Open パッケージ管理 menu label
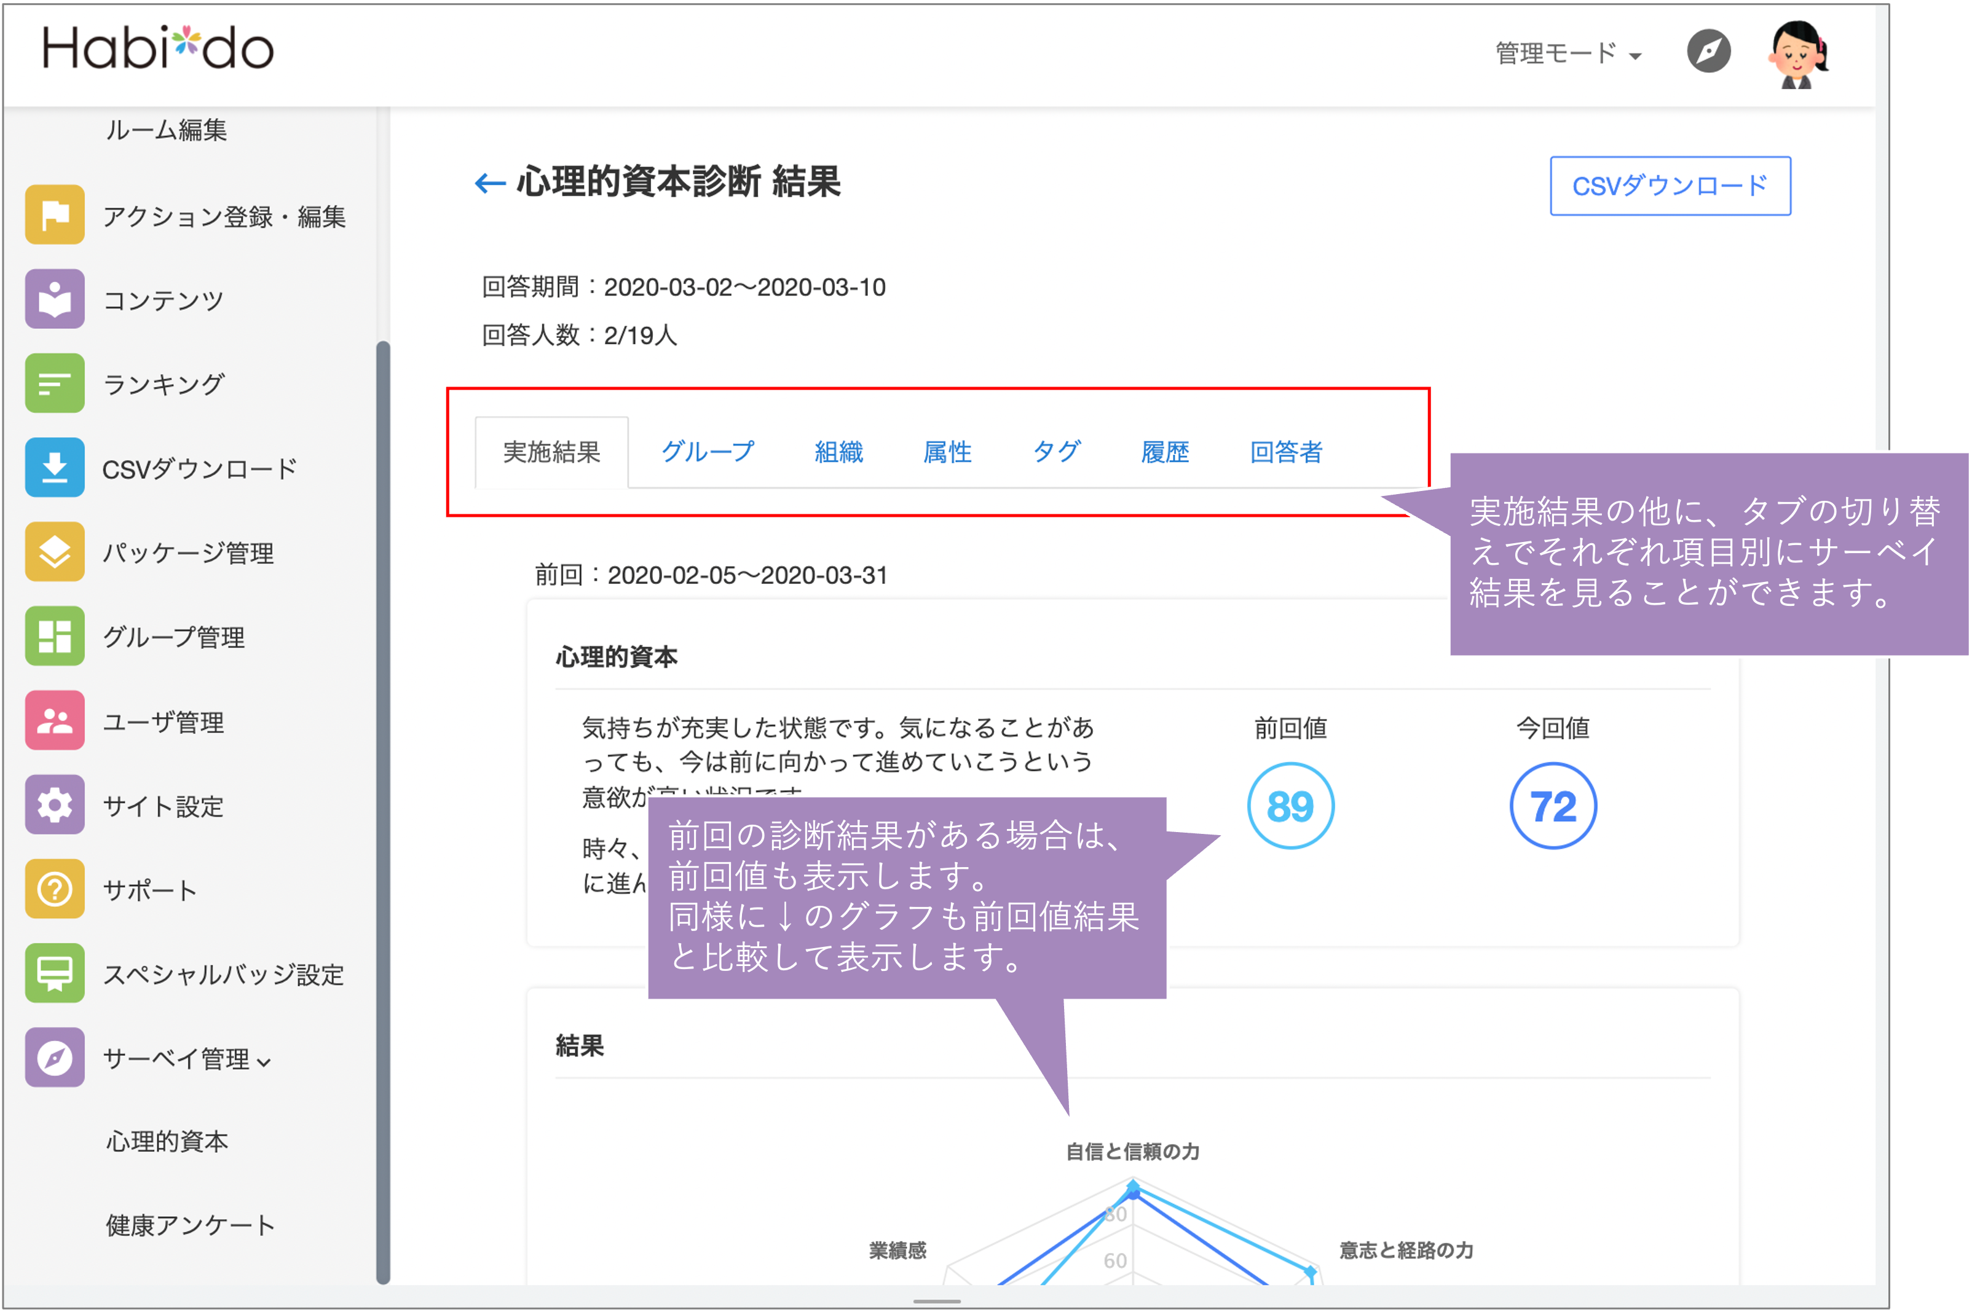 tap(188, 553)
